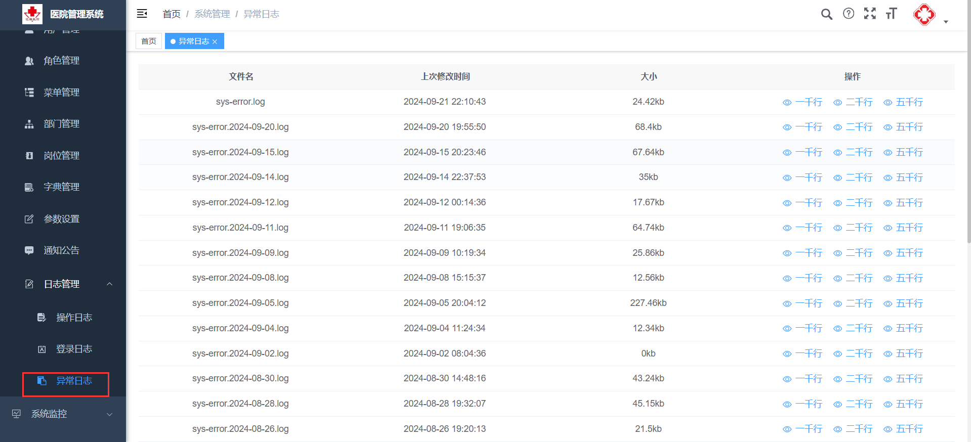Viewport: 971px width, 442px height.
Task: Switch to the 首页 tab
Action: 149,41
